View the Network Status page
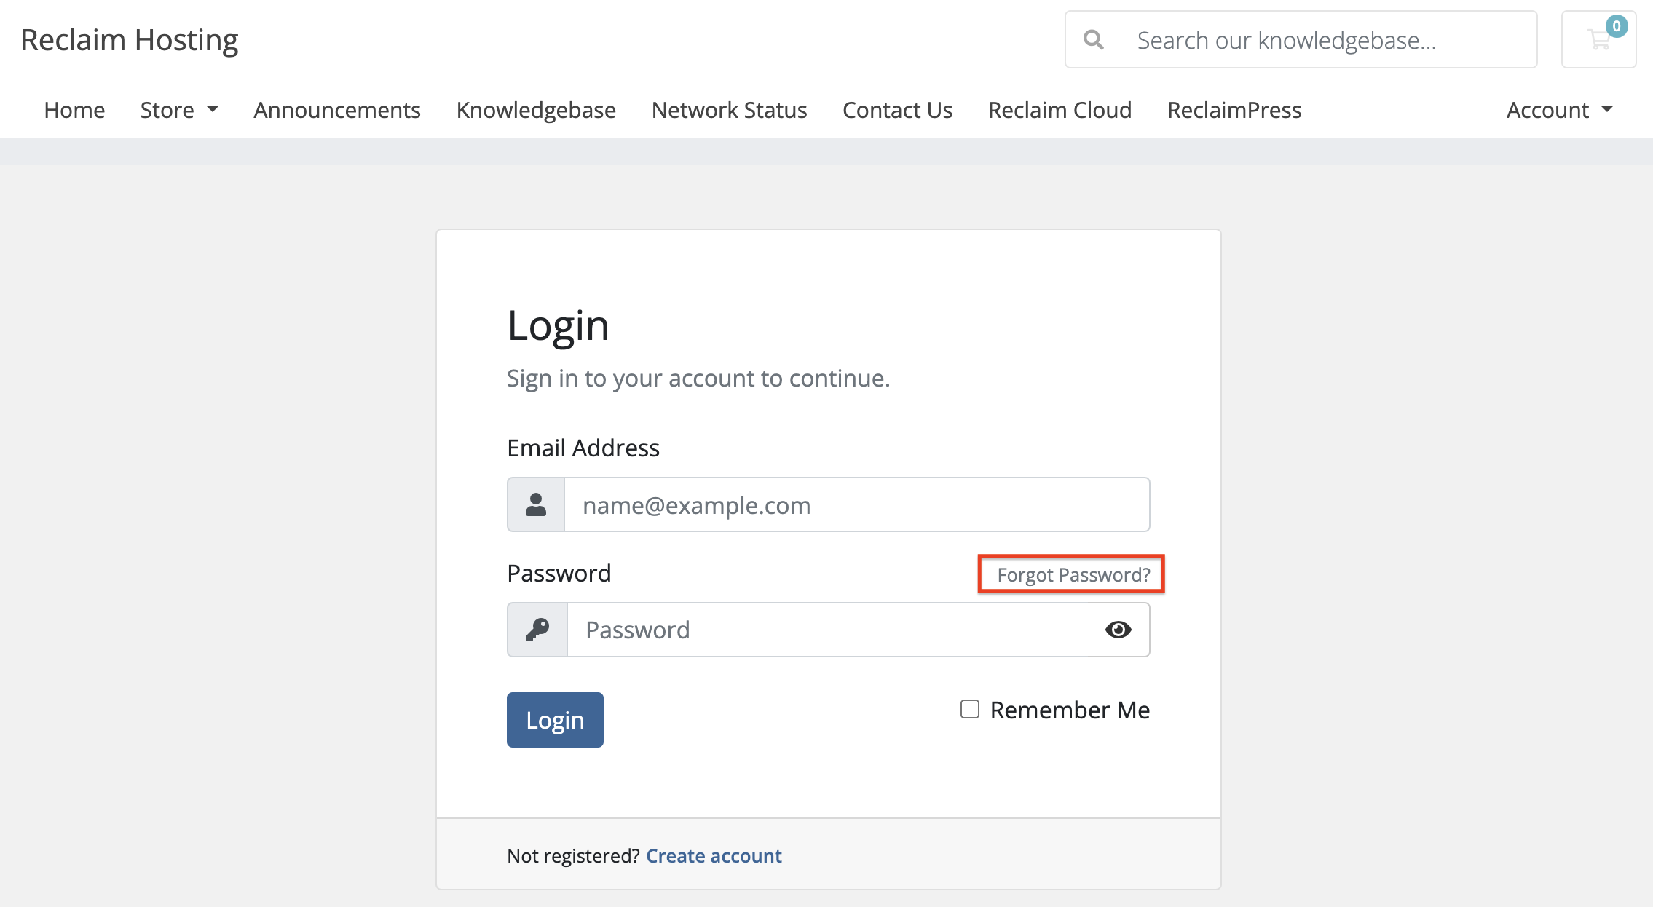The image size is (1653, 907). (x=729, y=110)
